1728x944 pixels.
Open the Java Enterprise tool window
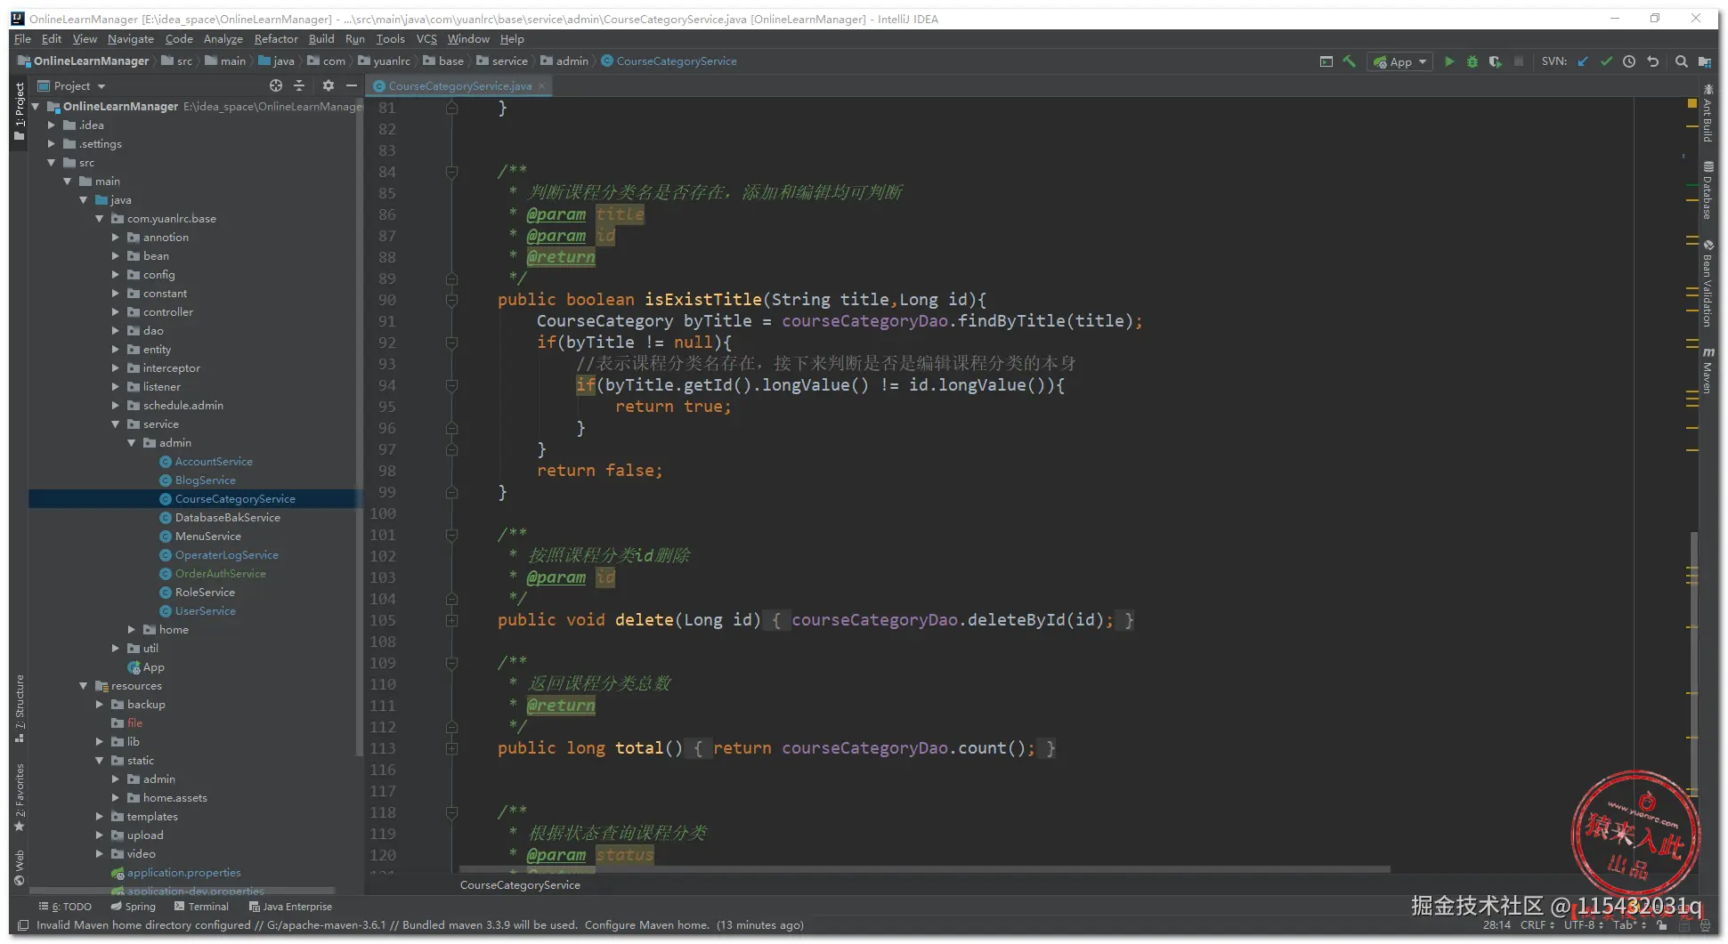click(x=290, y=907)
